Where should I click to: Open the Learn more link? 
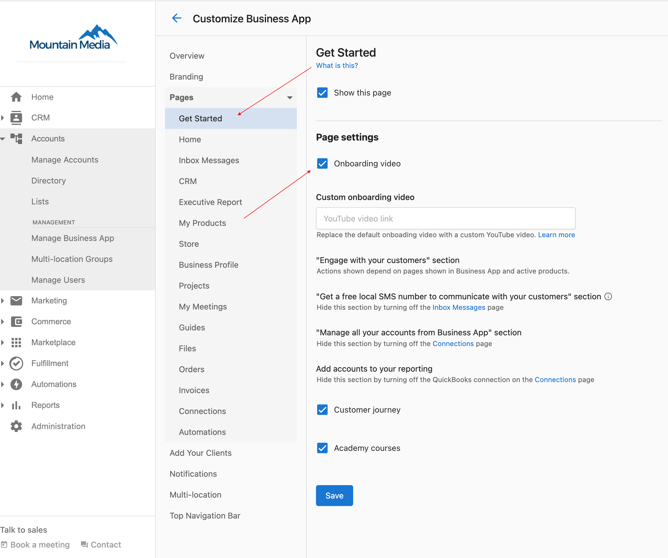[x=556, y=235]
